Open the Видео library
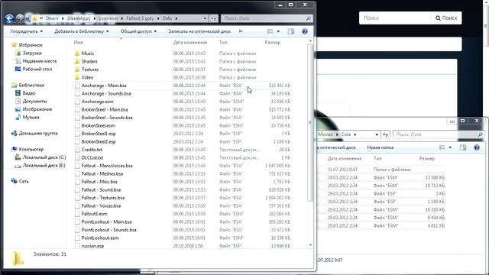Viewport: 489px width, 275px height. [x=29, y=93]
